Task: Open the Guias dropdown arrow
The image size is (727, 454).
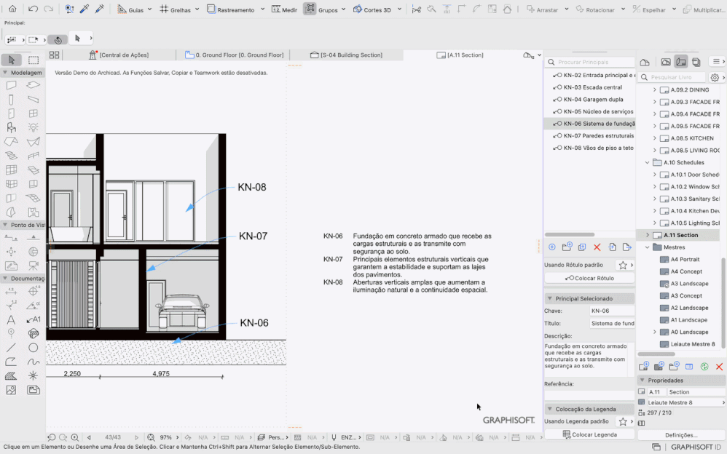Action: (x=150, y=9)
